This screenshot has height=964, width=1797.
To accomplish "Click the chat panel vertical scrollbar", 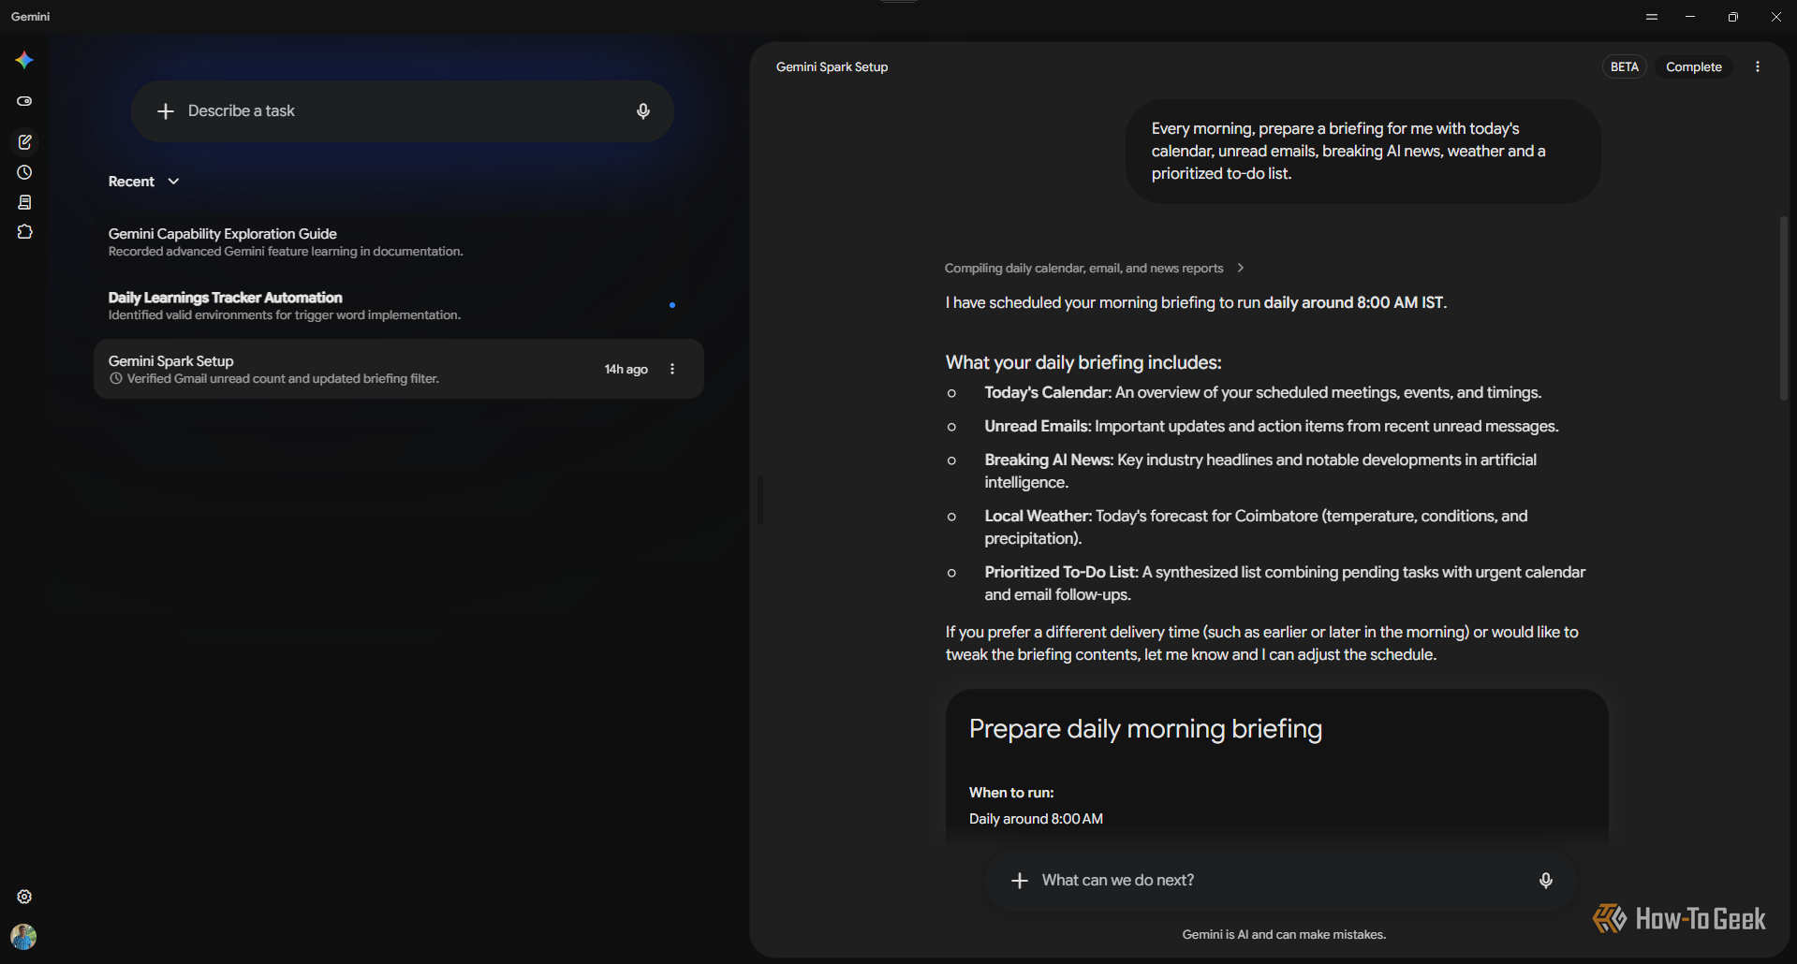I will 1784,309.
